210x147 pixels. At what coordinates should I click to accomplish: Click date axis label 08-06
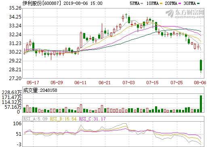[x=200, y=83]
